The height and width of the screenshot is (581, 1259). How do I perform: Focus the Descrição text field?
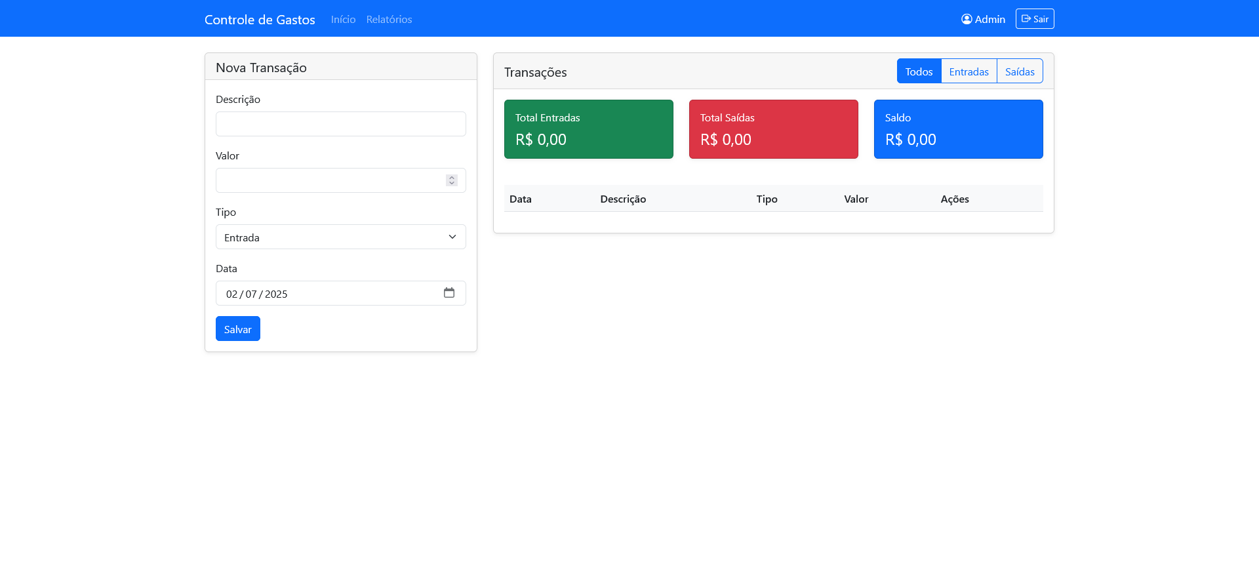(340, 124)
